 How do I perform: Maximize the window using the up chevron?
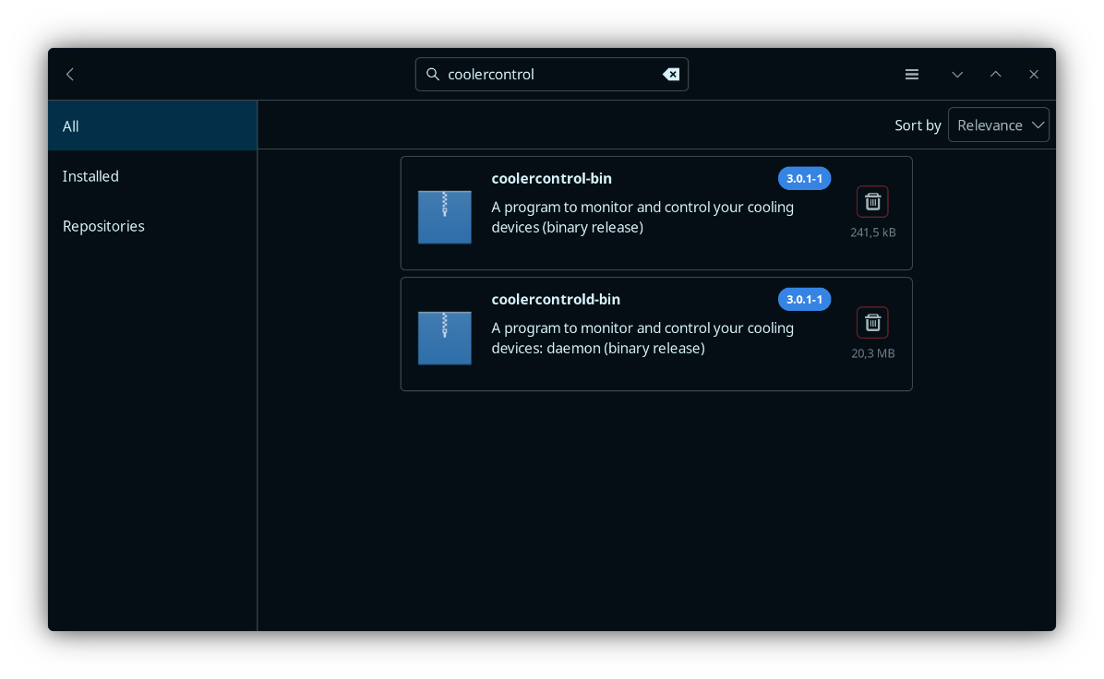coord(995,75)
